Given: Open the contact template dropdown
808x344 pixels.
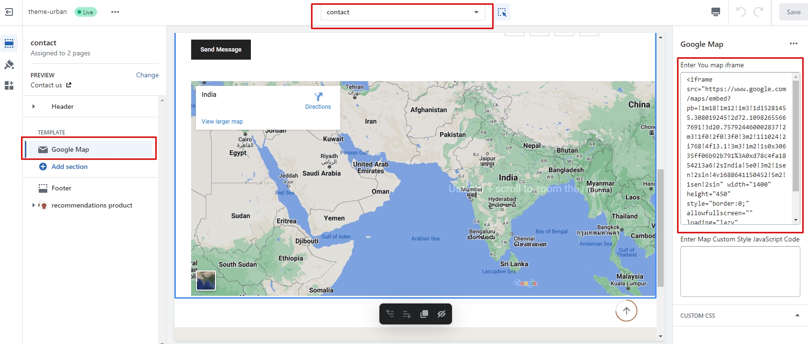Looking at the screenshot, I should [x=402, y=12].
